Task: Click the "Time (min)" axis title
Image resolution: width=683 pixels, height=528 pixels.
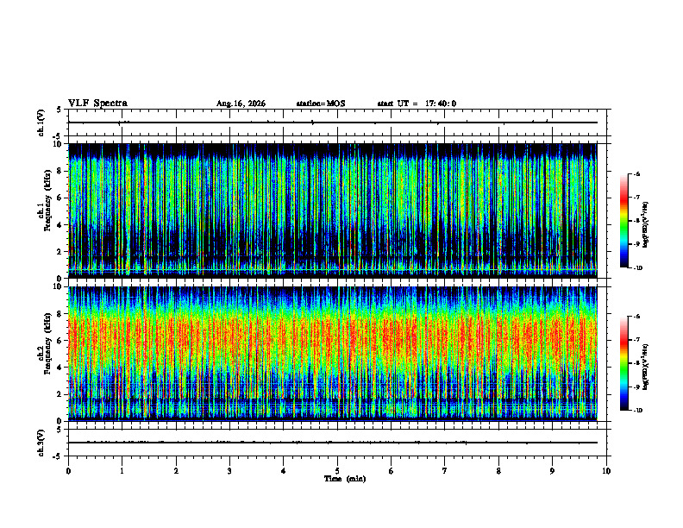Action: (x=345, y=479)
